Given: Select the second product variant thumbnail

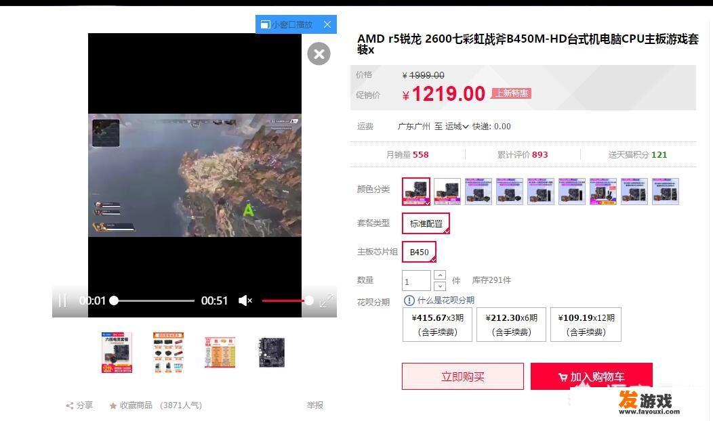Looking at the screenshot, I should click(x=447, y=192).
